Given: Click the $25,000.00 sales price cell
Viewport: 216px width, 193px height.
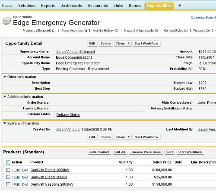Looking at the screenshot, I should [163, 177].
